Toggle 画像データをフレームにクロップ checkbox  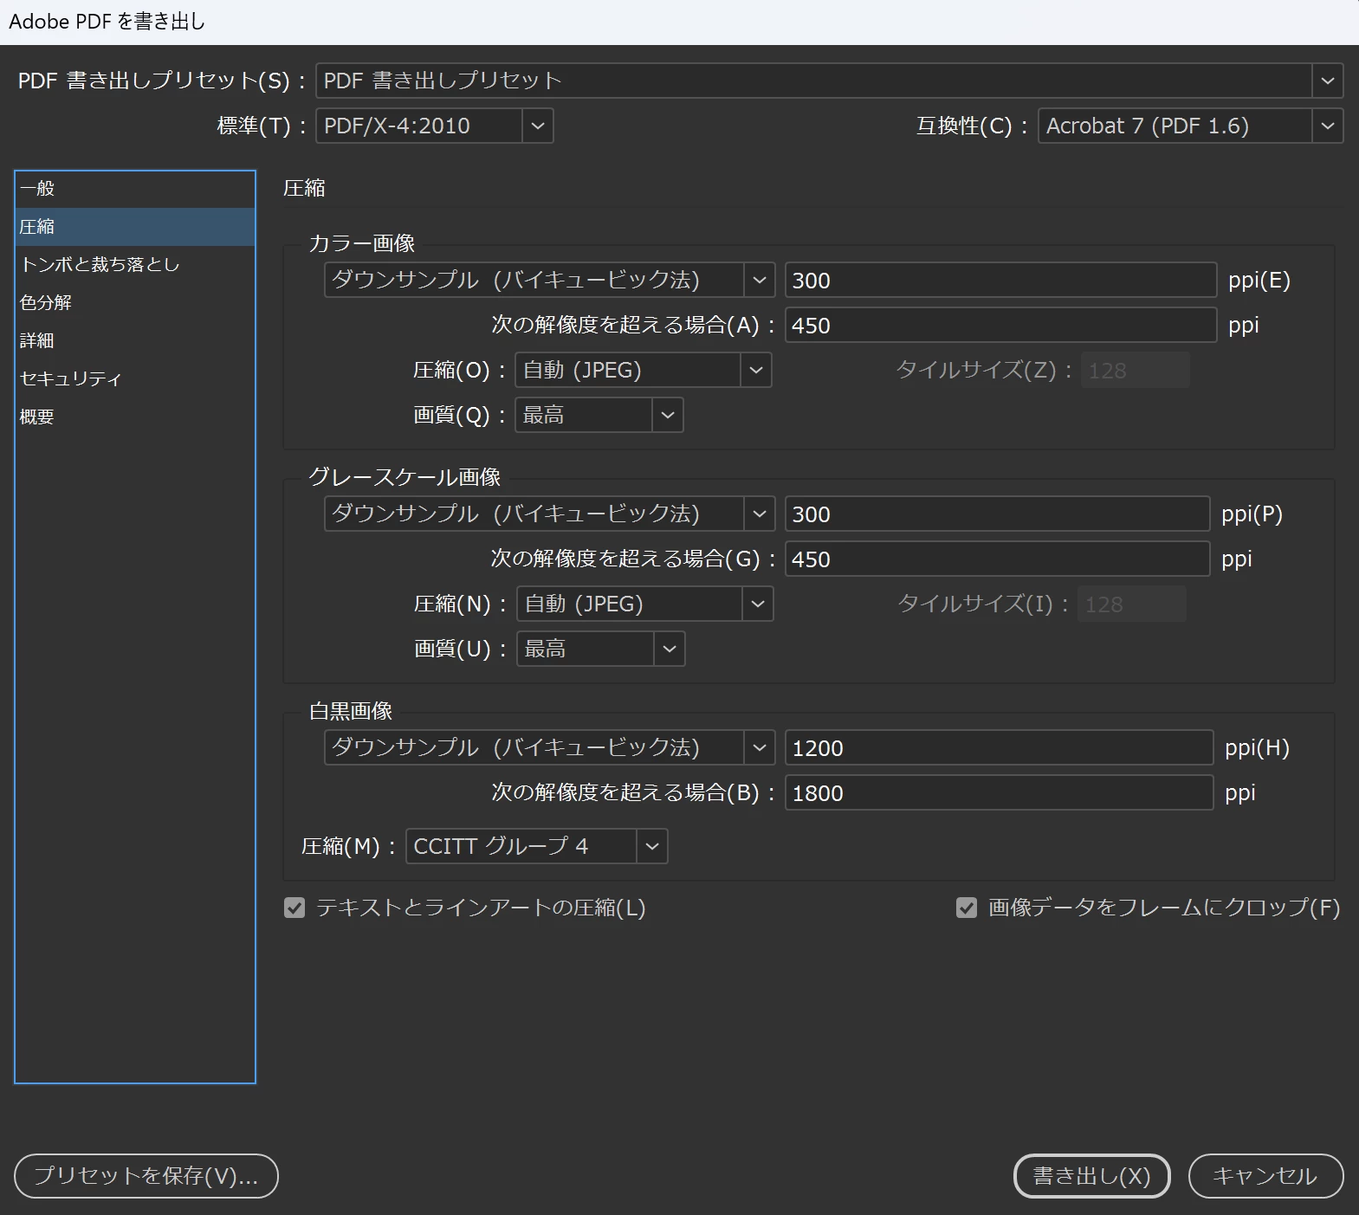tap(967, 908)
